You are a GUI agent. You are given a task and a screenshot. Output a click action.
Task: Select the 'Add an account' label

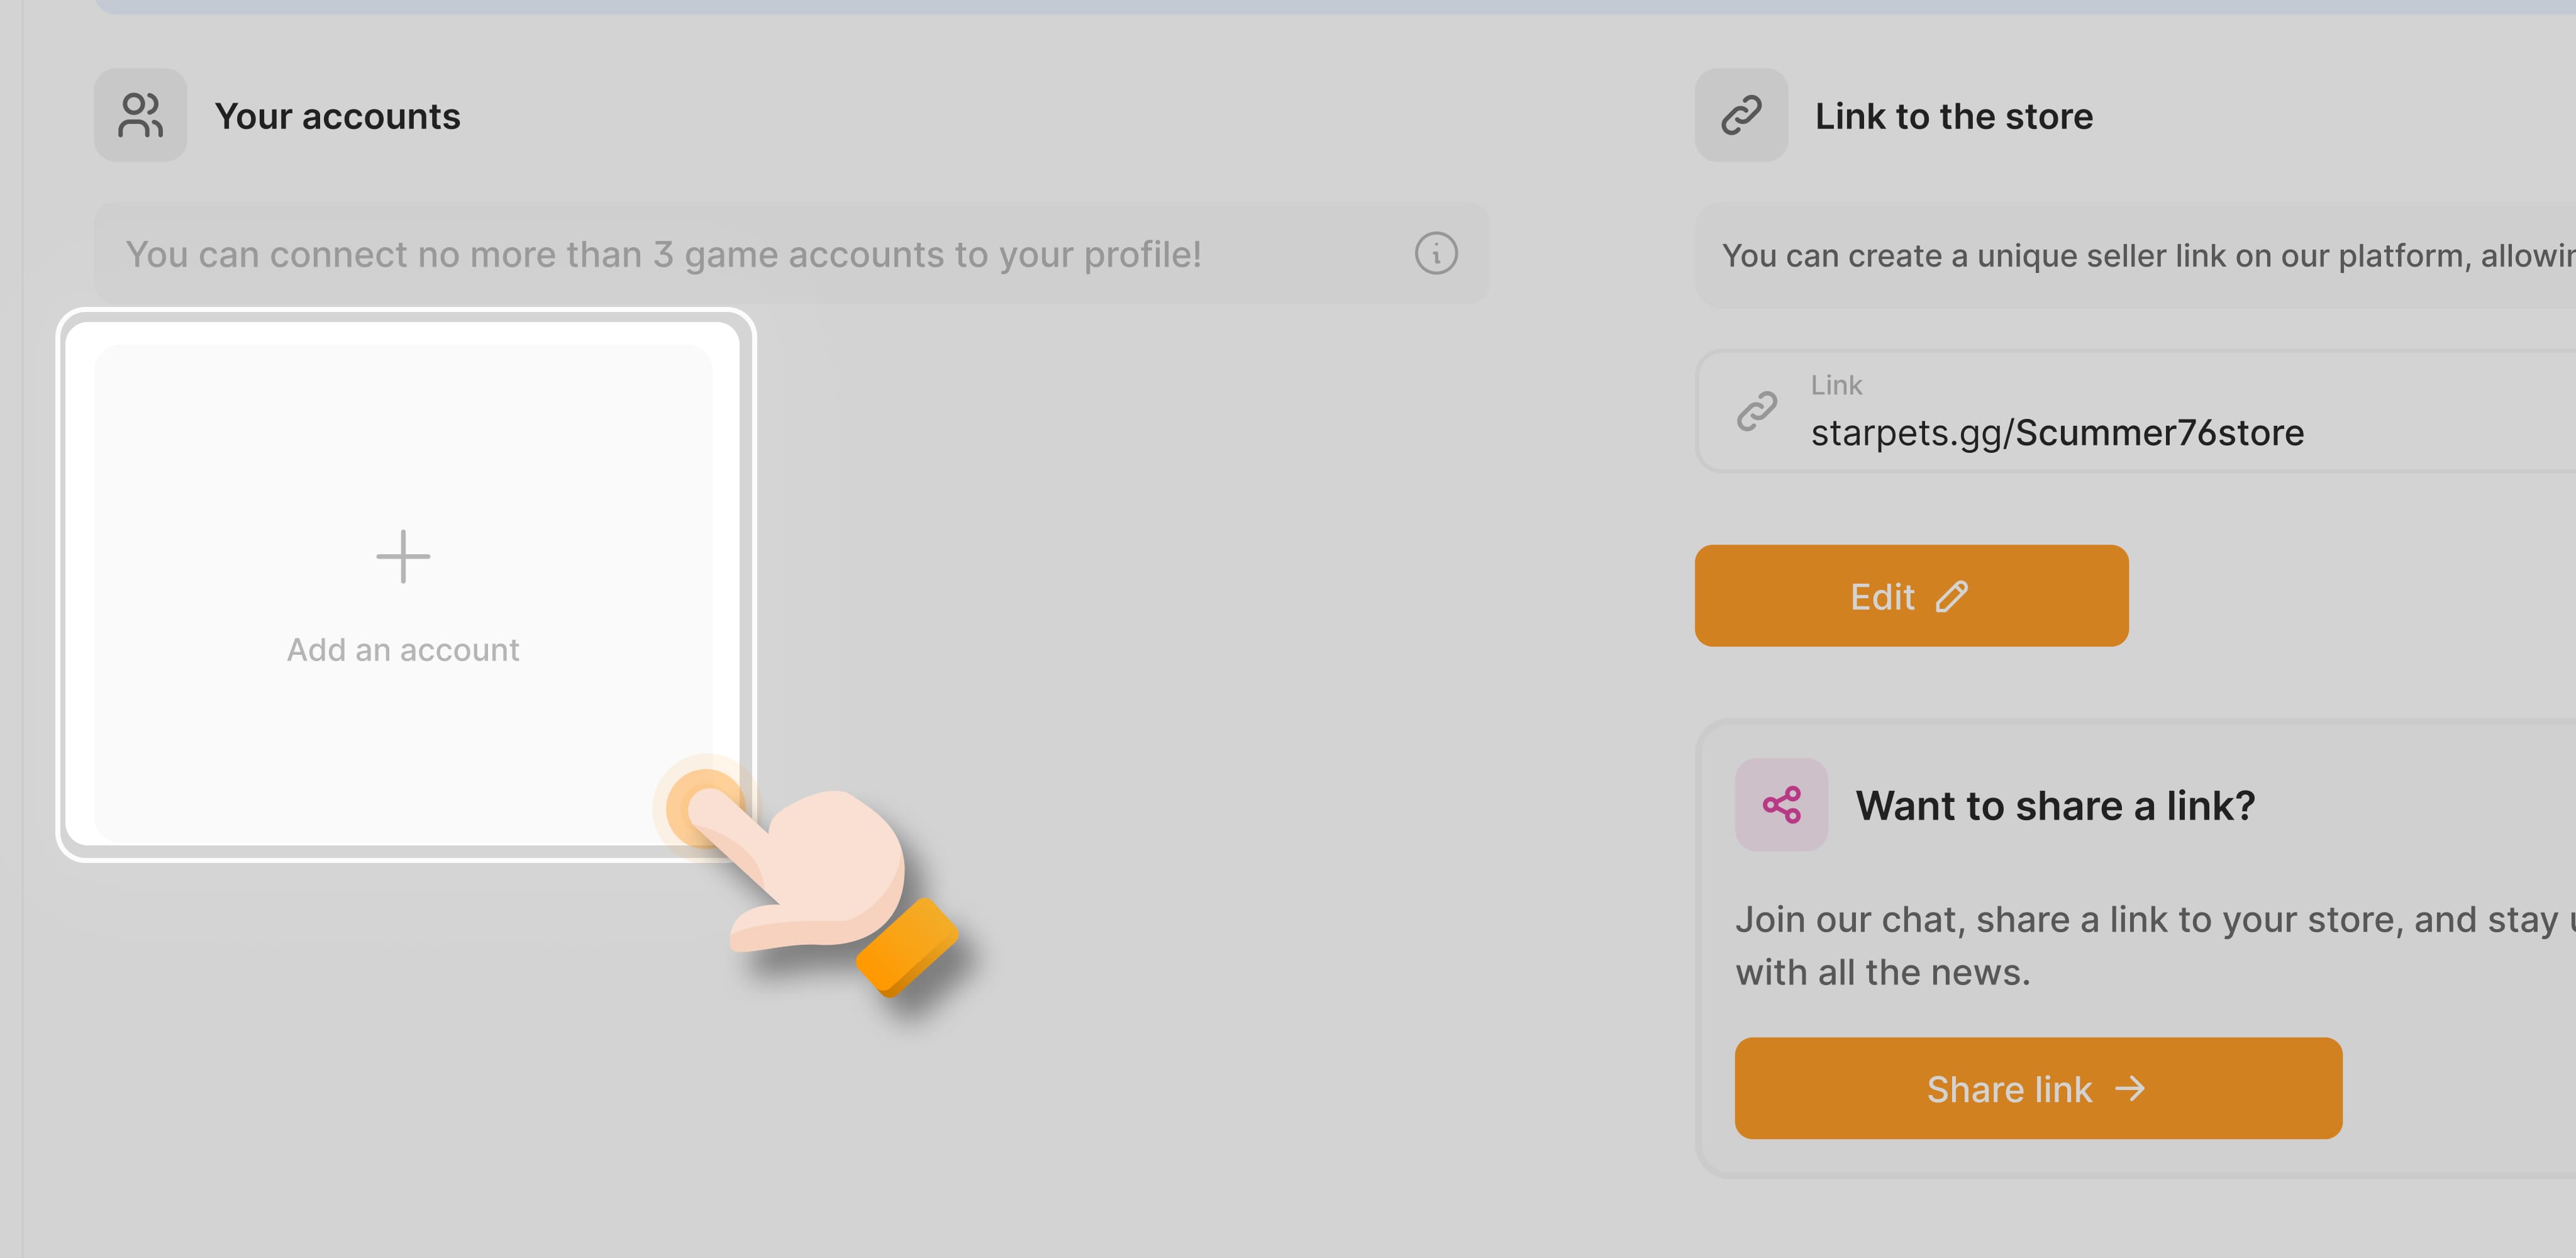tap(403, 650)
